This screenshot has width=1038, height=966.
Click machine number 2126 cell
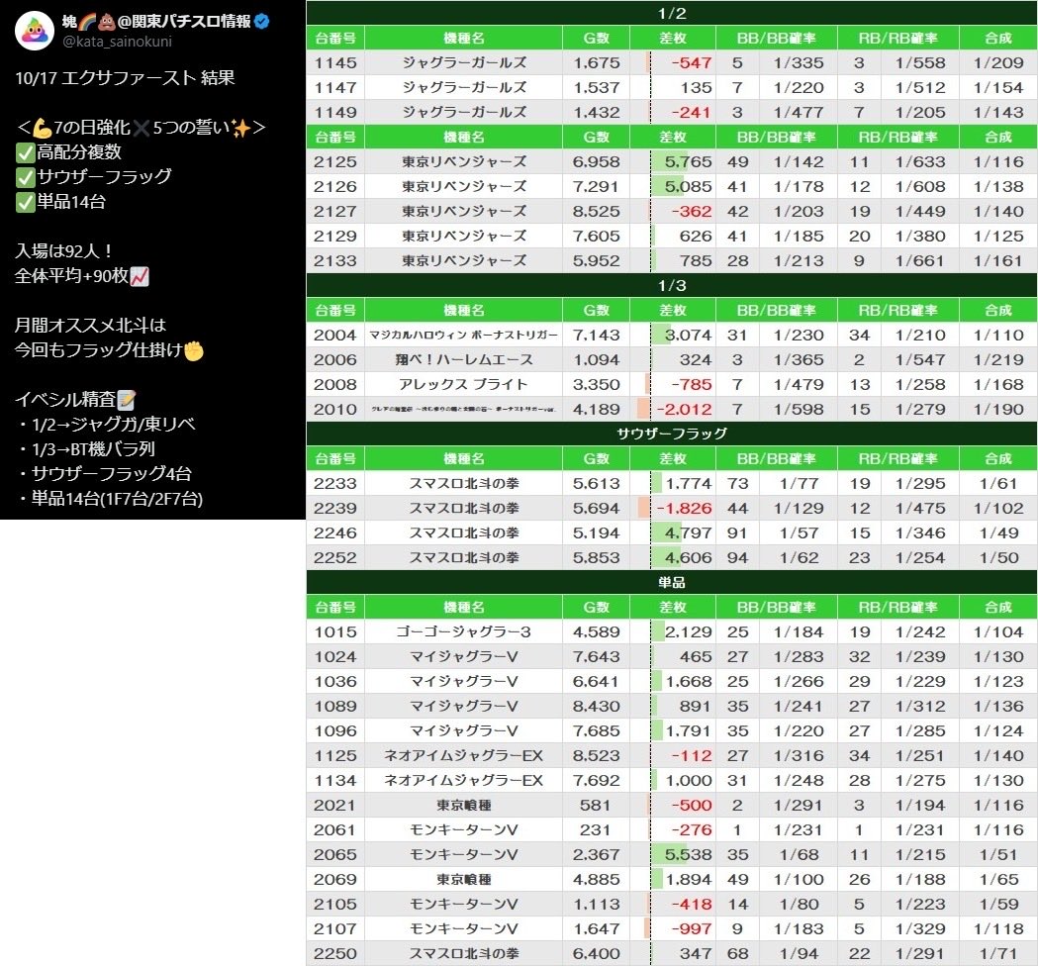335,187
